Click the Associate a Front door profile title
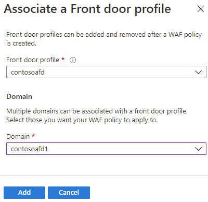This screenshot has width=208, height=202. coord(87,9)
